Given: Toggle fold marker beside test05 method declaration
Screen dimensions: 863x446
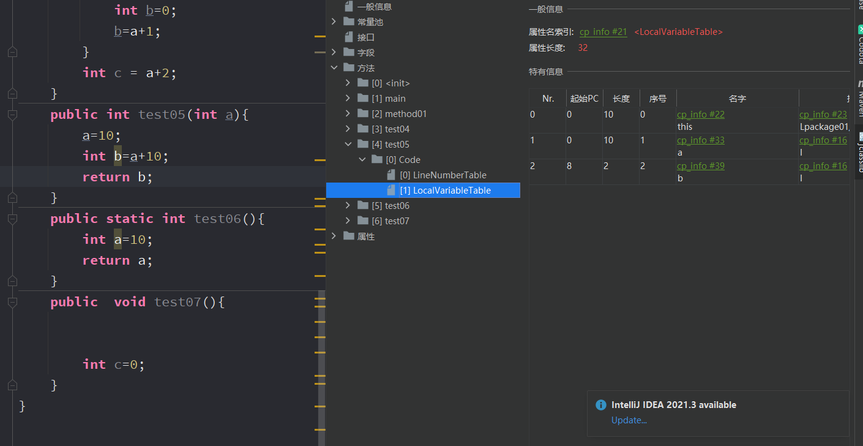Looking at the screenshot, I should pos(12,115).
